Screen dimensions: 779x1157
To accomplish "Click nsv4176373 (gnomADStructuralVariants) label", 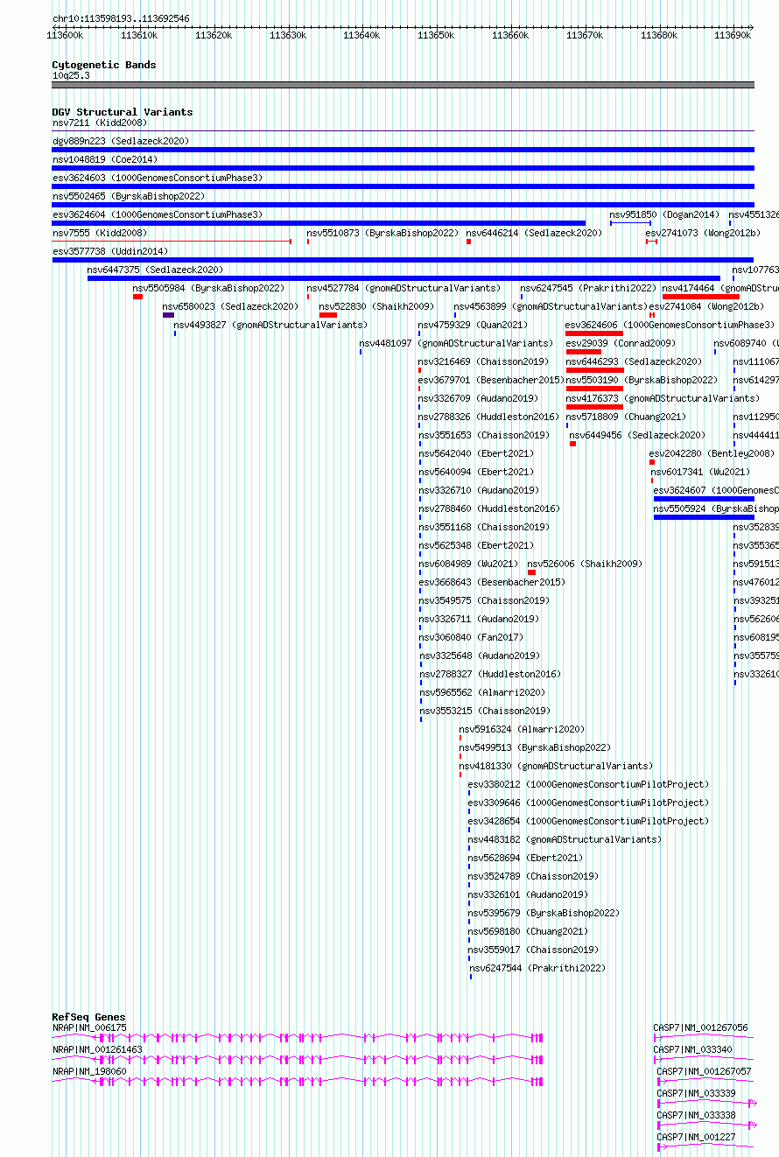I will pos(663,398).
